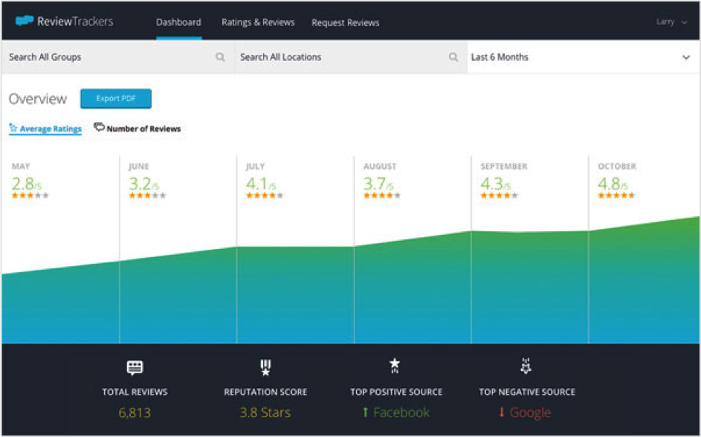This screenshot has height=437, width=701.
Task: Click the JULY rating 4.1
Action: pyautogui.click(x=261, y=184)
